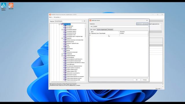Expand the Информирование tree node
The width and height of the screenshot is (185, 104).
[x=62, y=55]
